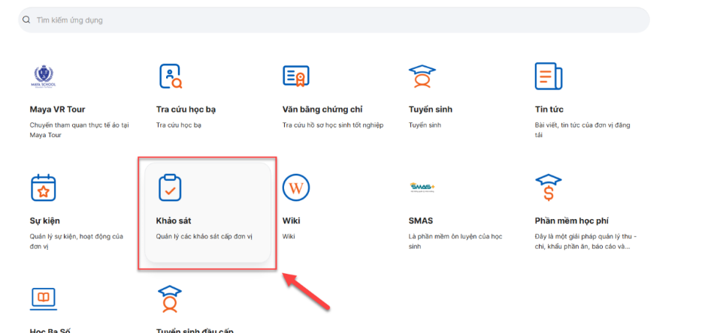
Task: Click the Maya VR Tour school logo icon
Action: point(44,75)
